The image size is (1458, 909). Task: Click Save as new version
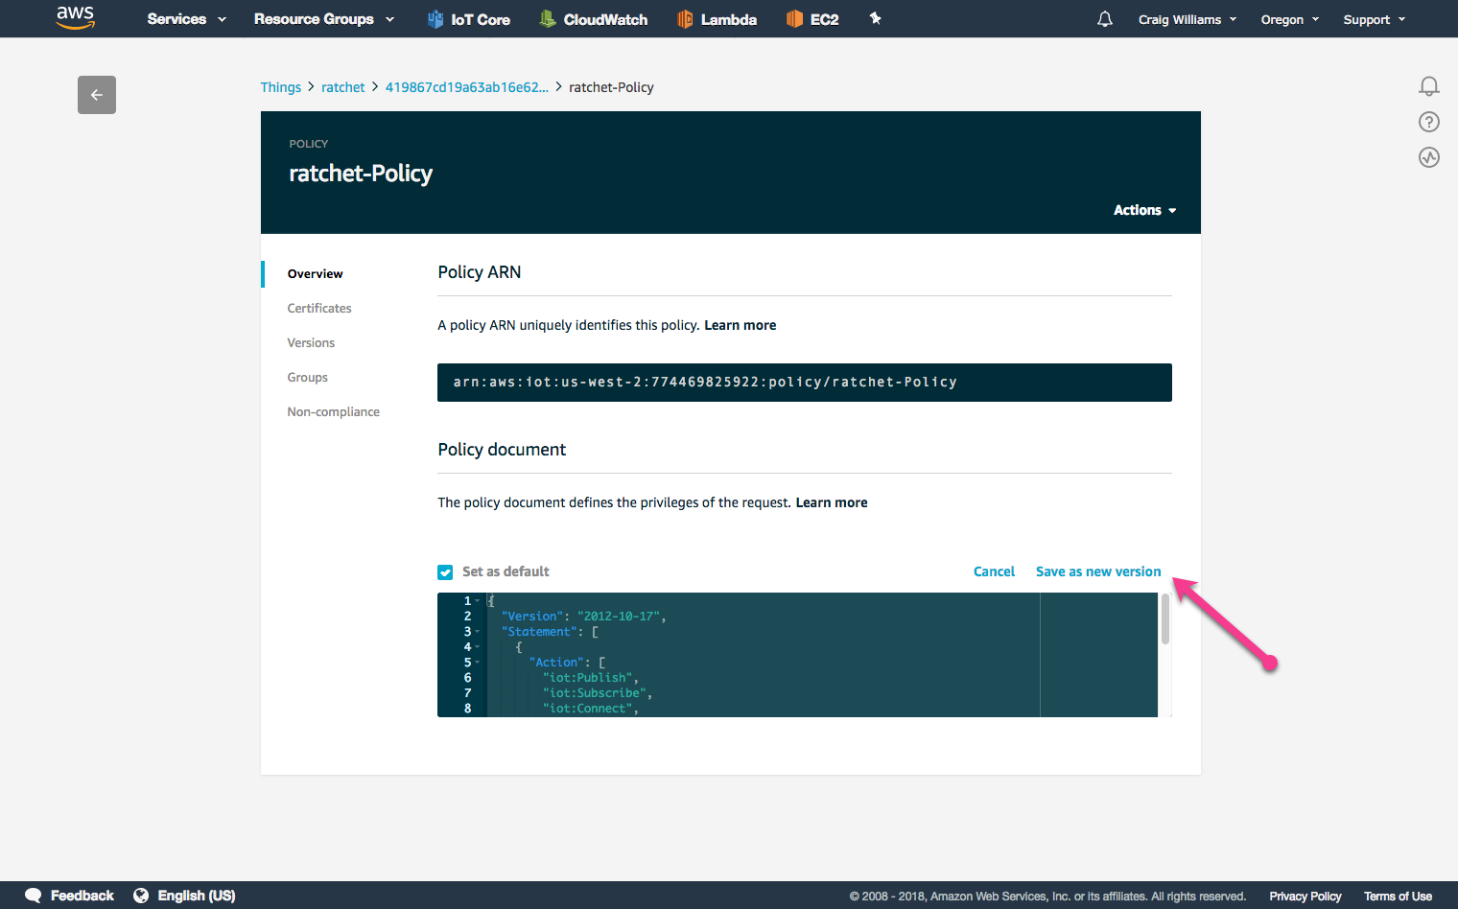coord(1098,571)
